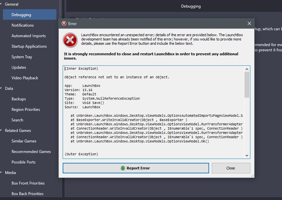Click the General category label

(x=12, y=4)
